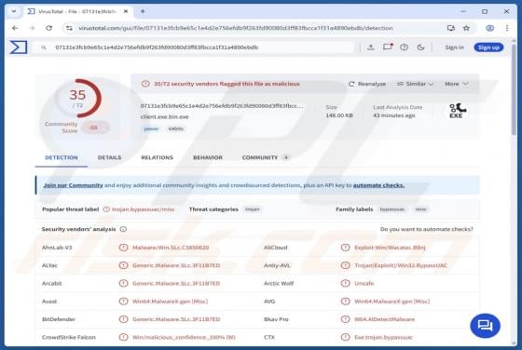Open the browser profile icon
Screen dimensions: 522x350
point(489,28)
